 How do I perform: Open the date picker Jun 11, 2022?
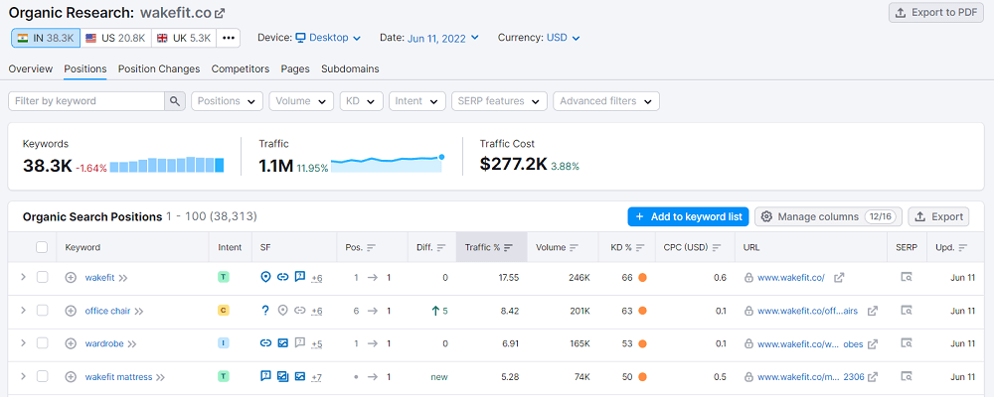click(443, 38)
